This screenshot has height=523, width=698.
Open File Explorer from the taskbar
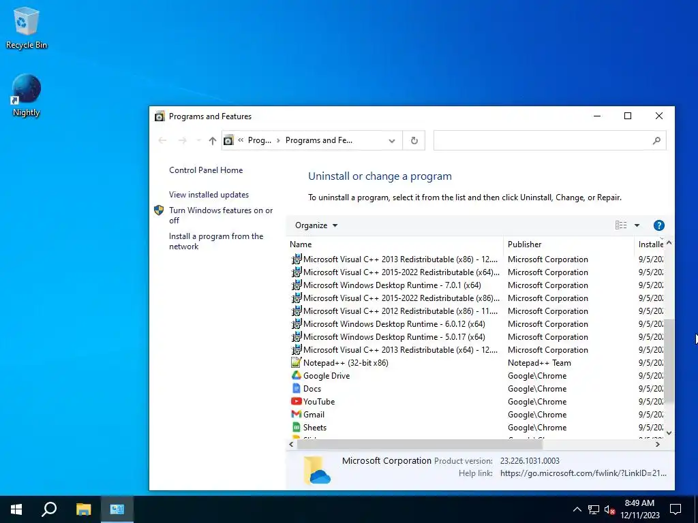pos(83,509)
